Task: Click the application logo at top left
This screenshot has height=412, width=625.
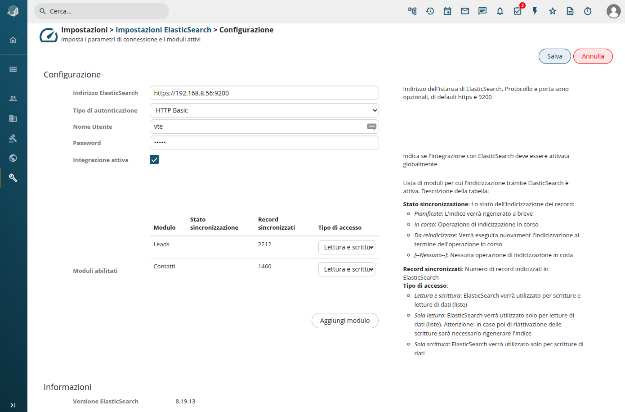Action: [x=13, y=11]
